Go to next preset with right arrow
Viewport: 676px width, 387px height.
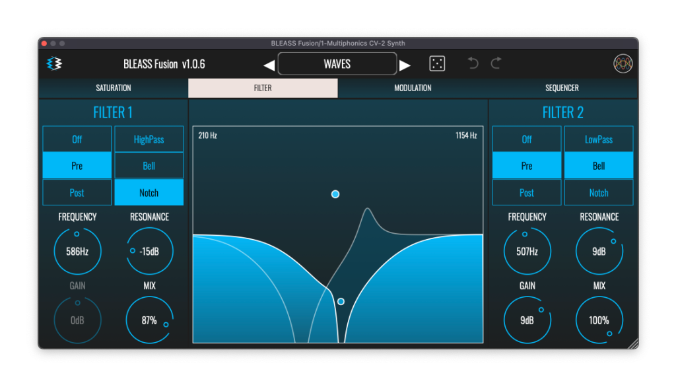tap(405, 65)
